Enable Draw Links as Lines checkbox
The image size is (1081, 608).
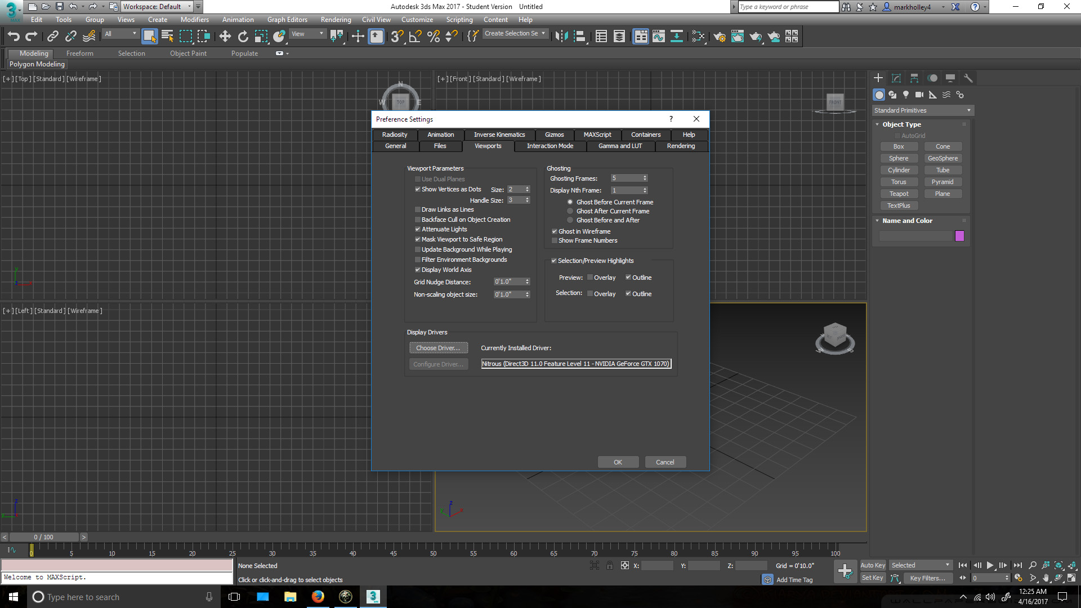[418, 209]
